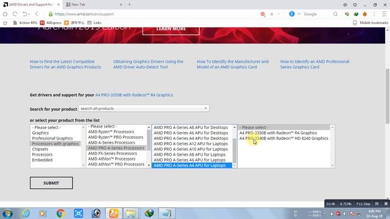Open Google Chrome from taskbar
The height and width of the screenshot is (219, 390).
coord(60,214)
